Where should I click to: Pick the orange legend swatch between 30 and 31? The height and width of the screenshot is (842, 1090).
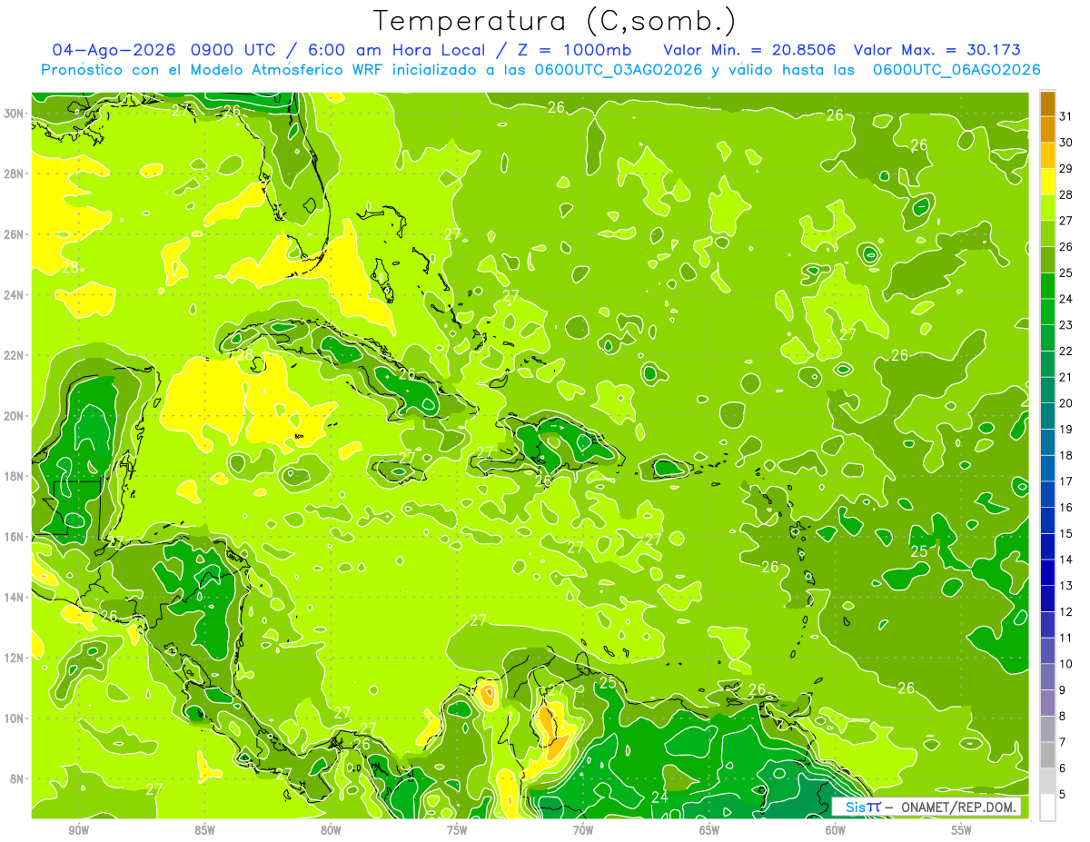point(1047,130)
